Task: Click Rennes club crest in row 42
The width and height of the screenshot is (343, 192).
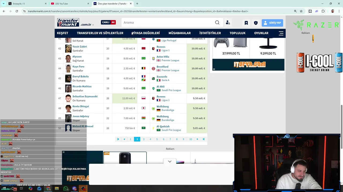Action: pos(153,49)
